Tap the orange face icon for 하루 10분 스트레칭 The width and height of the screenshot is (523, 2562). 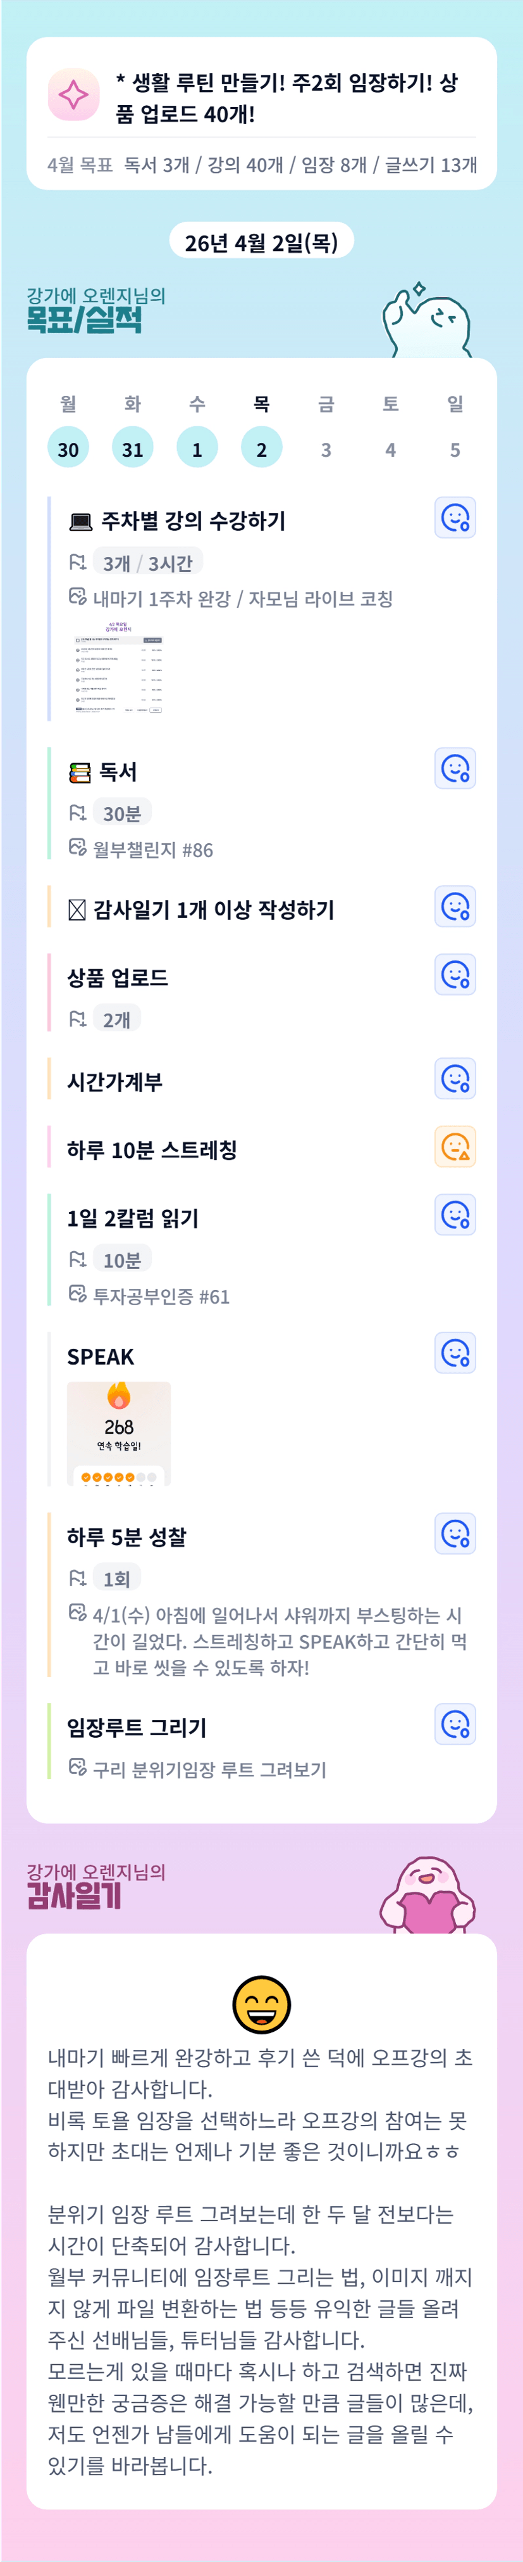coord(455,1147)
